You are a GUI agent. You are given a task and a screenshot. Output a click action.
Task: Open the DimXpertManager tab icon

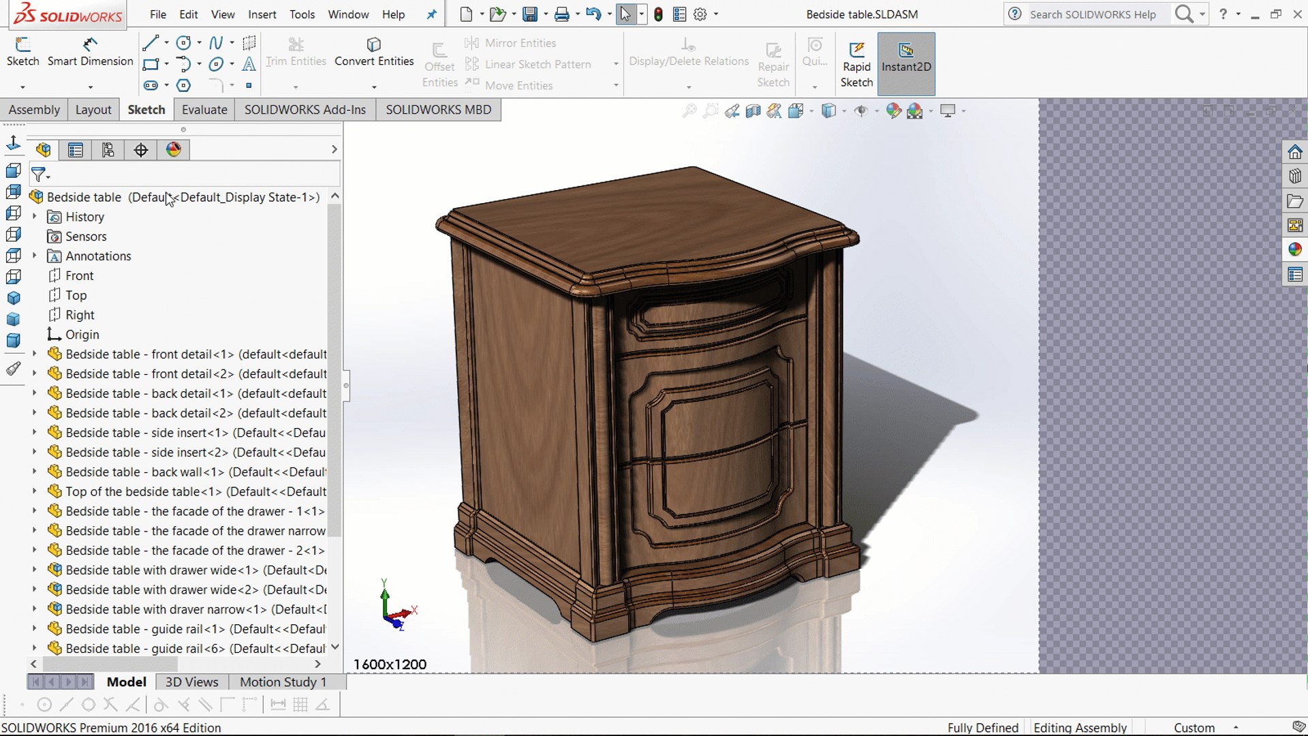(141, 150)
